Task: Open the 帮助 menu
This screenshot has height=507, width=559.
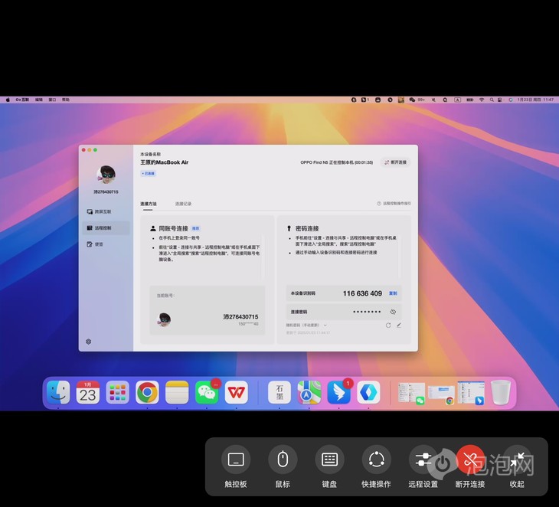Action: [x=66, y=100]
